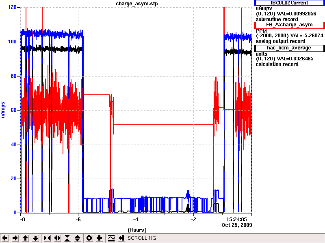
Task: Click the Oct 25, 2009 date label
Action: [x=237, y=225]
